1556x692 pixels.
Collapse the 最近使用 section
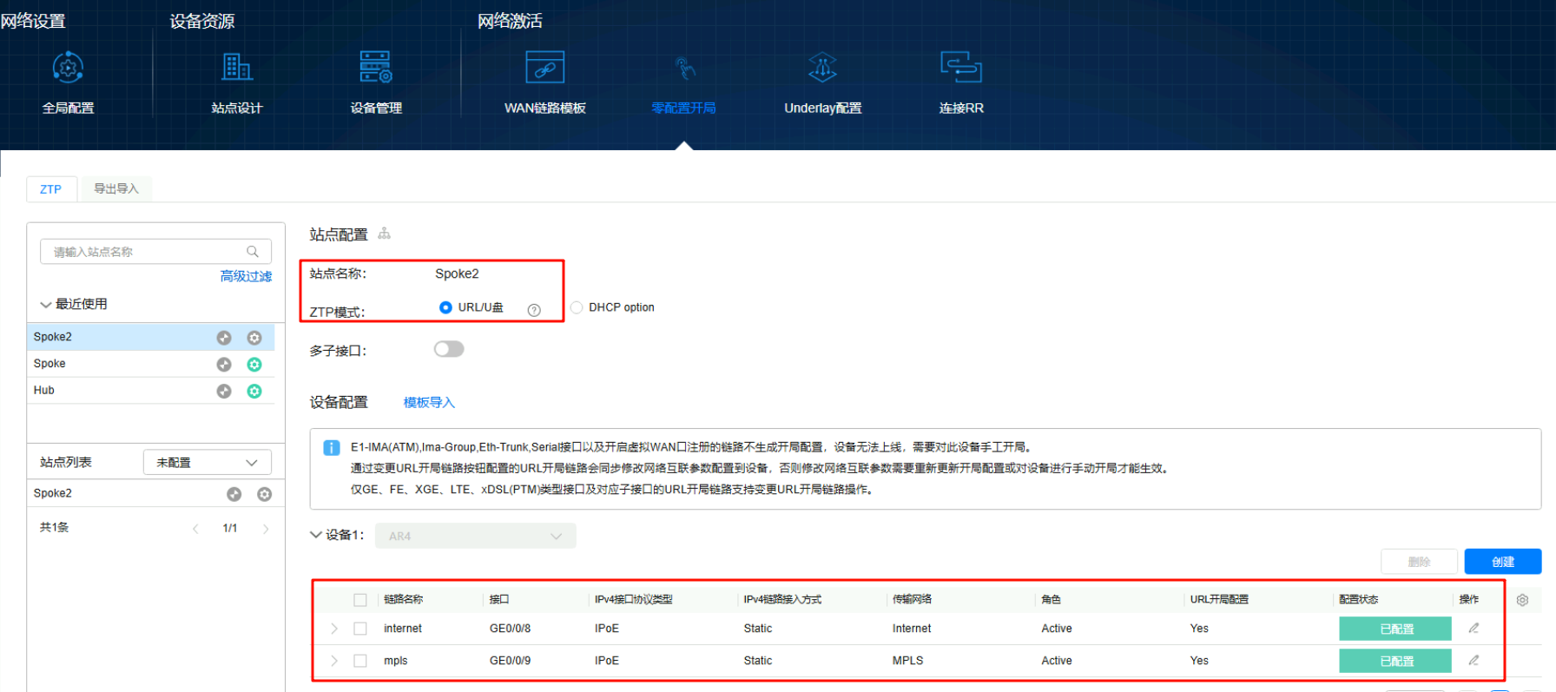46,305
